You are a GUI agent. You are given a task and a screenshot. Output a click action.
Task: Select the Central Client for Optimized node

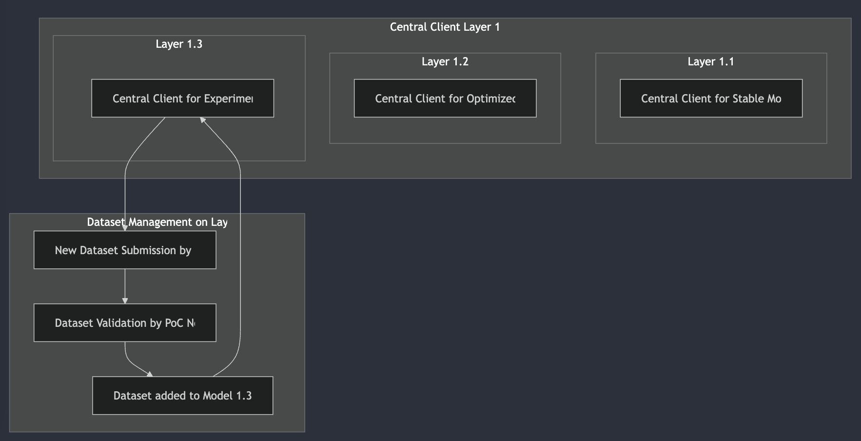(445, 98)
